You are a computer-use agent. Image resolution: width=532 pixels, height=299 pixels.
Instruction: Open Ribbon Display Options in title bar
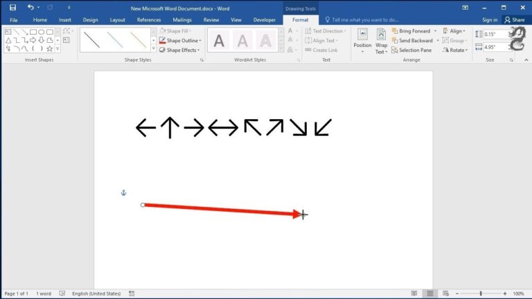[x=465, y=8]
